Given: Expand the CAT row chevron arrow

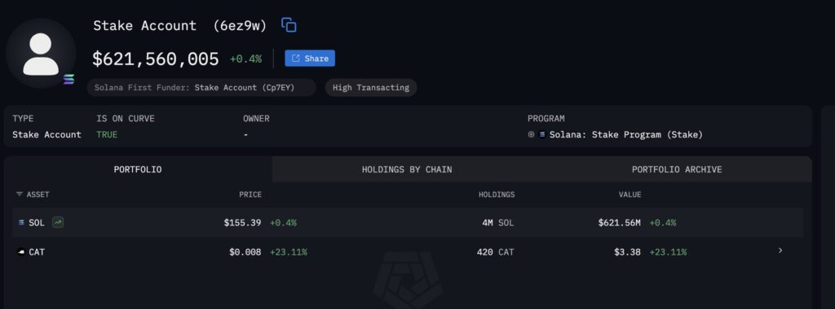Looking at the screenshot, I should [780, 250].
